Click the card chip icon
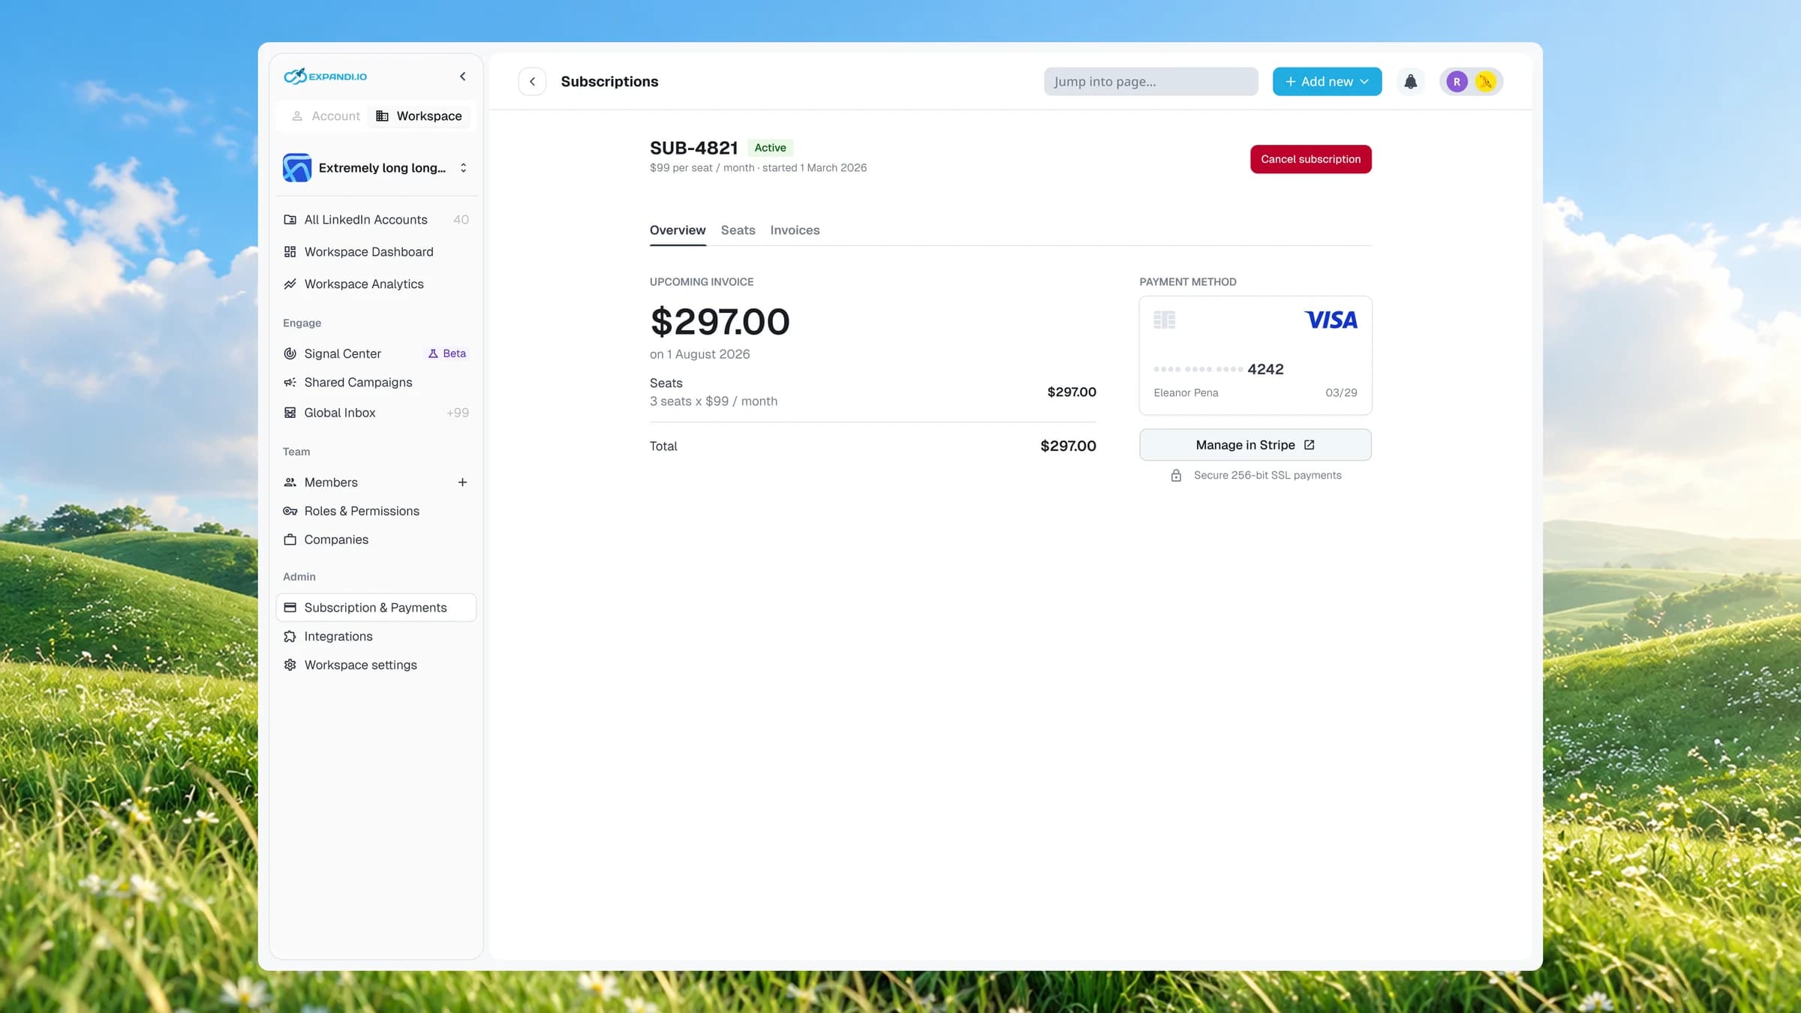The height and width of the screenshot is (1013, 1801). coord(1164,320)
